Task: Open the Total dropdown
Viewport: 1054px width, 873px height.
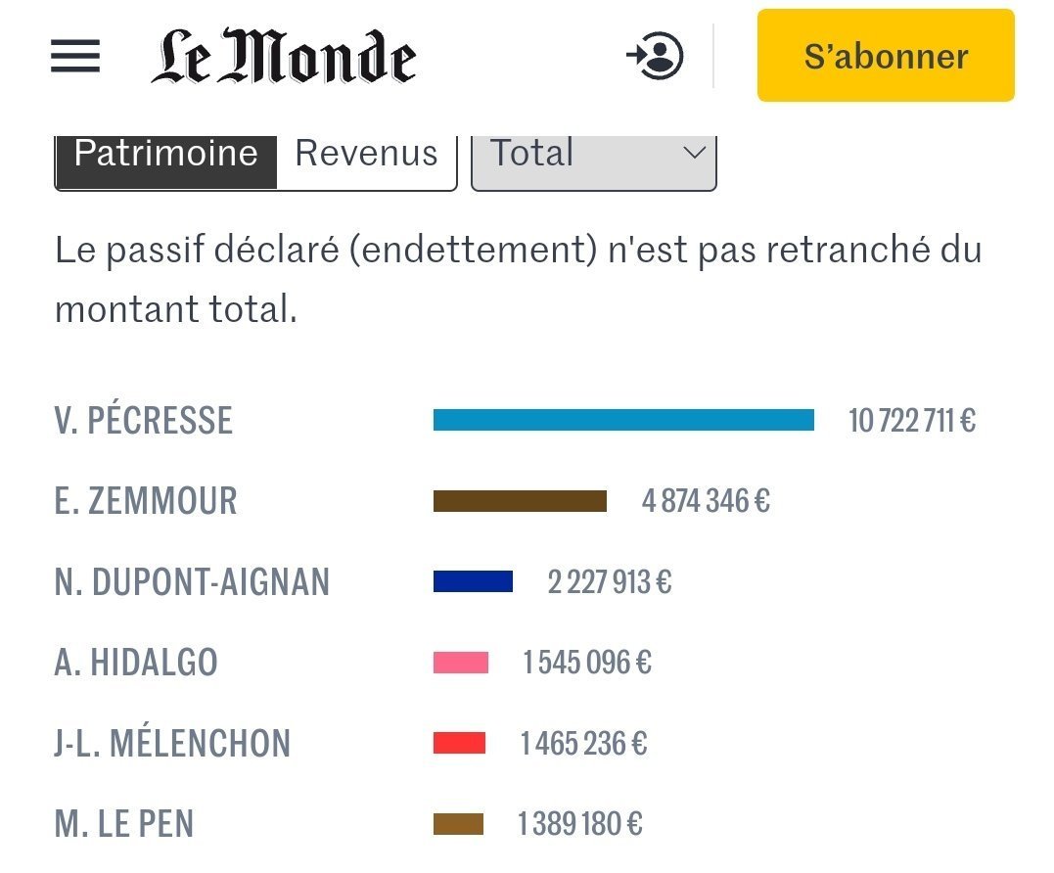Action: (577, 155)
